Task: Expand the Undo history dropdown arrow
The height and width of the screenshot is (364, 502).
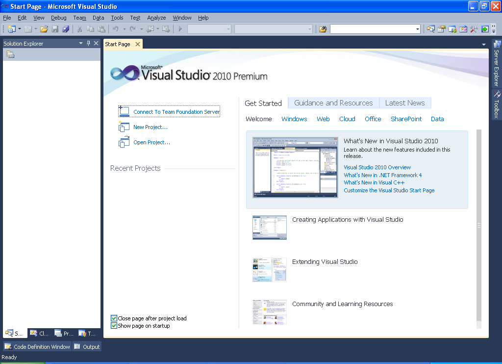Action: [124, 29]
